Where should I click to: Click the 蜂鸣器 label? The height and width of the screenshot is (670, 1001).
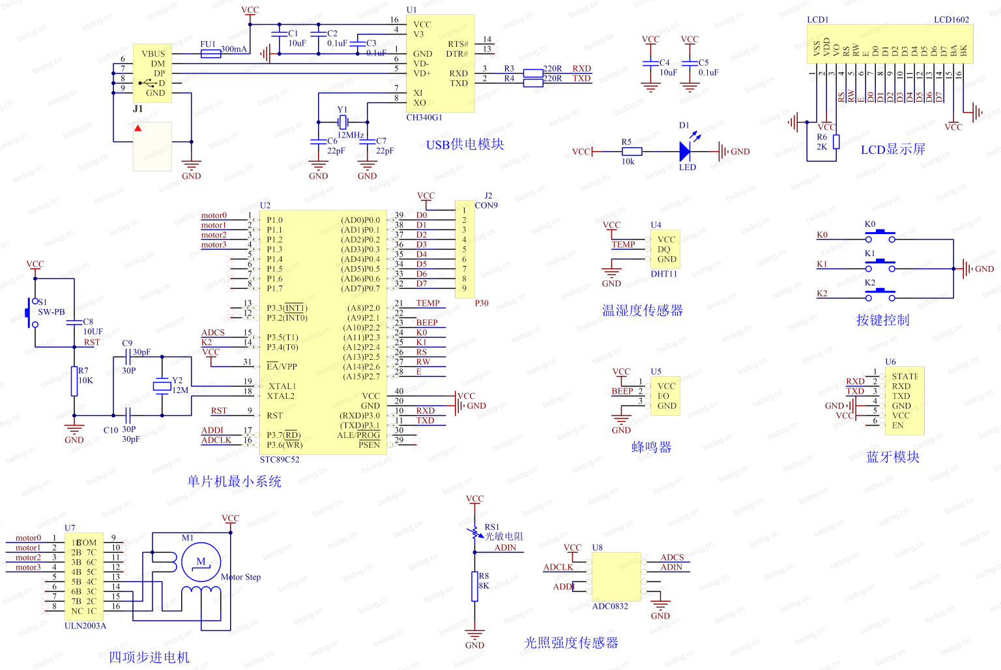pyautogui.click(x=651, y=447)
